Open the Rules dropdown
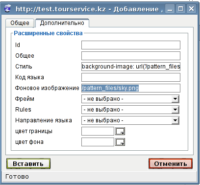The width and height of the screenshot is (200, 185). (x=130, y=110)
